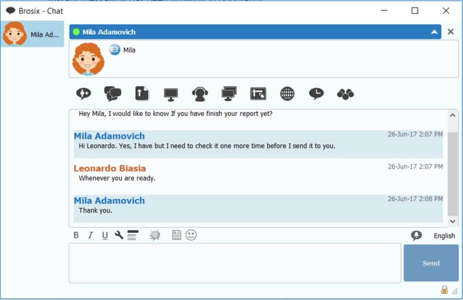Maximize the Brosix Chat window

point(415,10)
